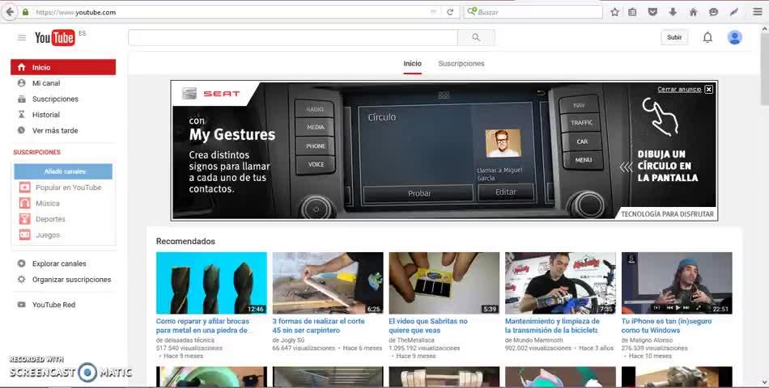Viewport: 769px width, 388px height.
Task: Click the Editar button in the ad
Action: [506, 192]
